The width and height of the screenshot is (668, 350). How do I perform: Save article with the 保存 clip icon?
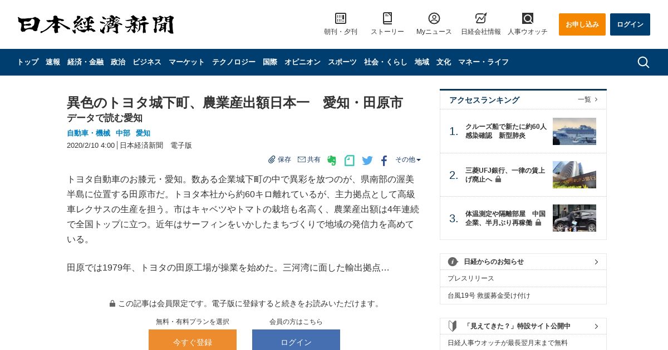[279, 159]
